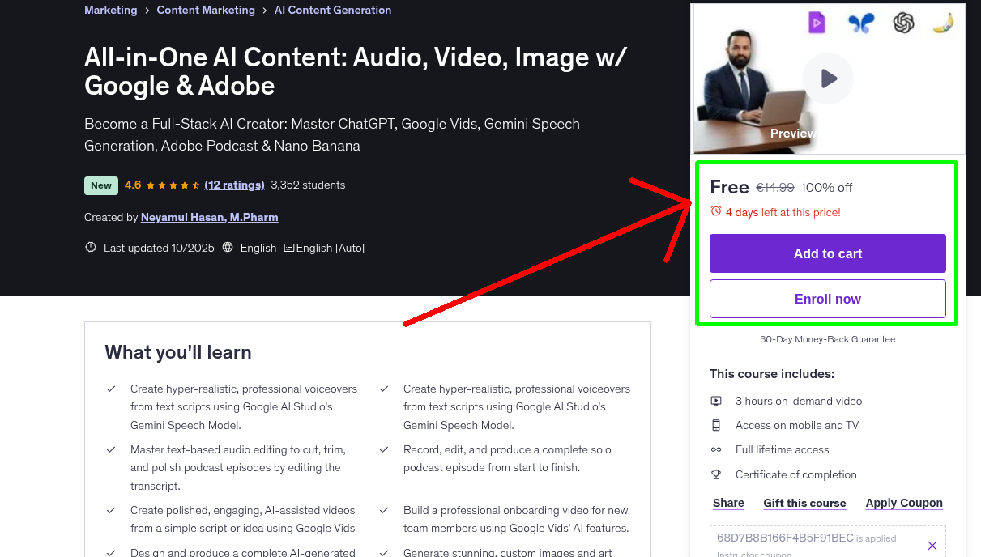This screenshot has height=557, width=981.
Task: Select the ChatGPT logo on the course thumbnail
Action: [x=904, y=23]
